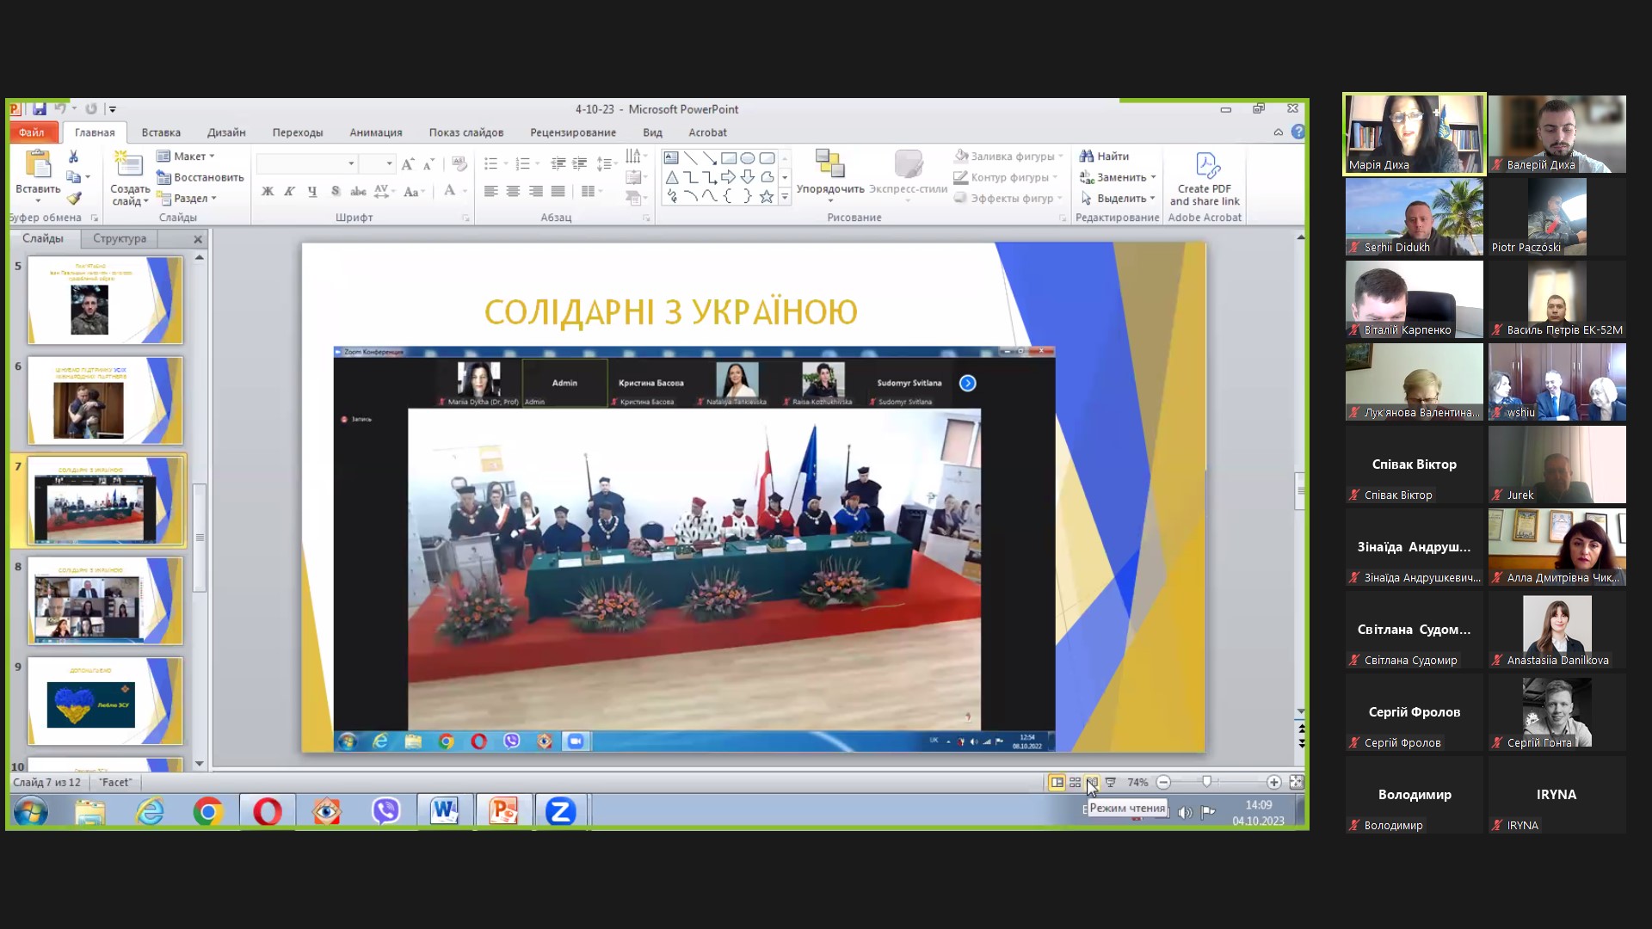Click the zoom slider handle
The image size is (1652, 929).
(1207, 782)
